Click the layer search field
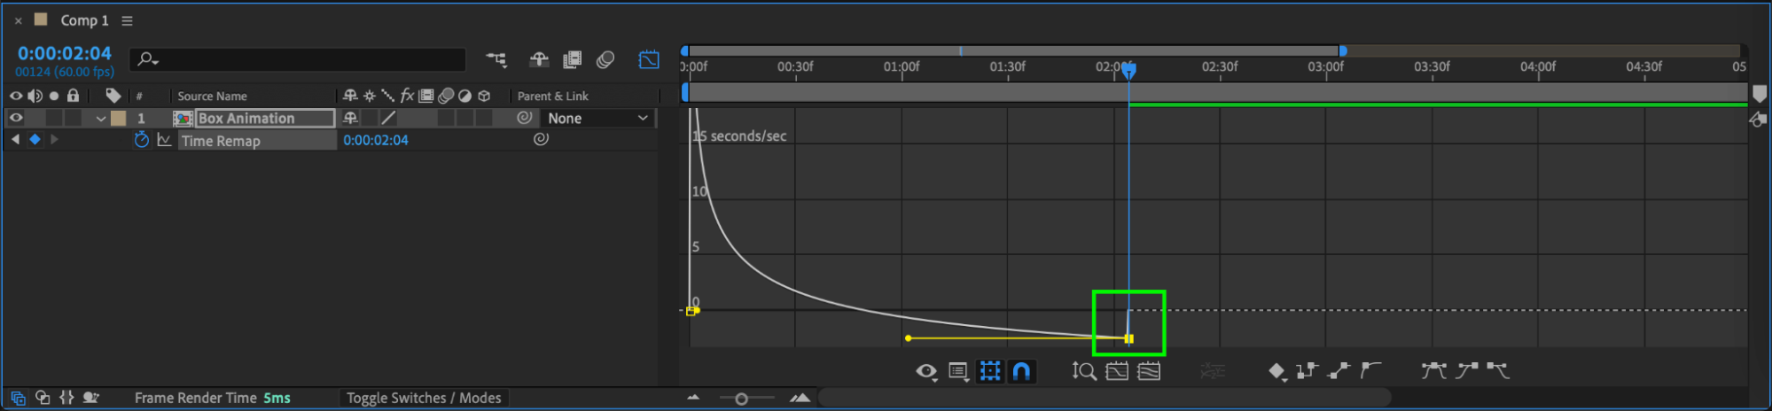1772x411 pixels. [x=301, y=59]
